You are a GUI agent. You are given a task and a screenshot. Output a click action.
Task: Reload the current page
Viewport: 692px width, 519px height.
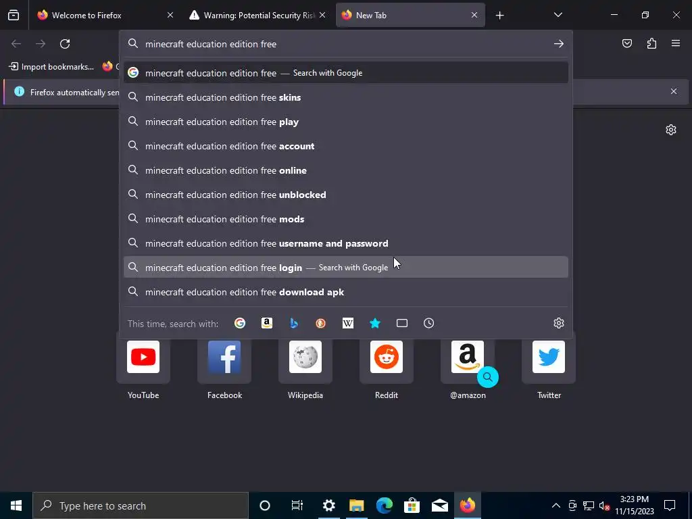(x=65, y=44)
